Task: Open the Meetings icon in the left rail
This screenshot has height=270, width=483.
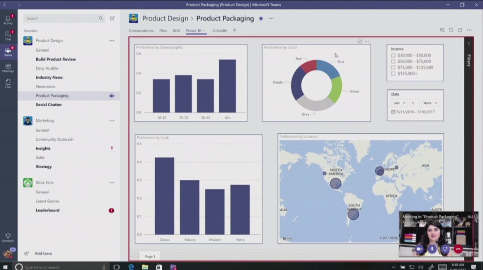Action: click(x=8, y=68)
